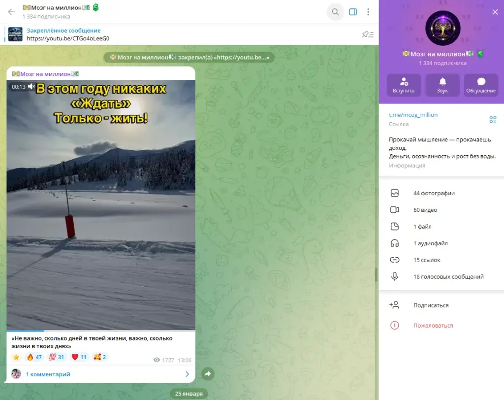
Task: Click the microphone voice icon
Action: 394,276
